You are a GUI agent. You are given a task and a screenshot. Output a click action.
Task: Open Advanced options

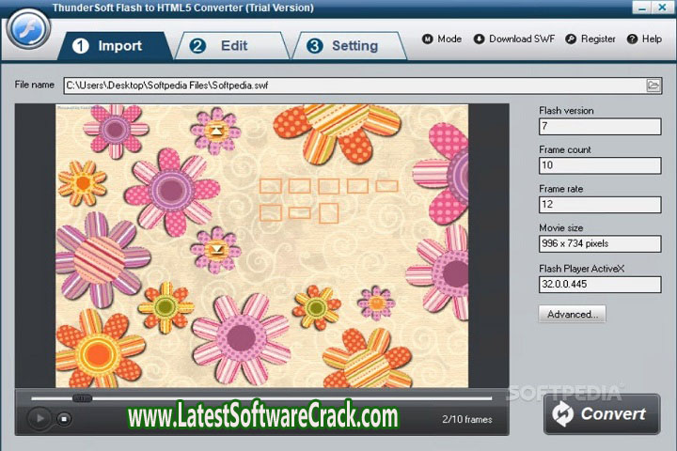[x=572, y=314]
